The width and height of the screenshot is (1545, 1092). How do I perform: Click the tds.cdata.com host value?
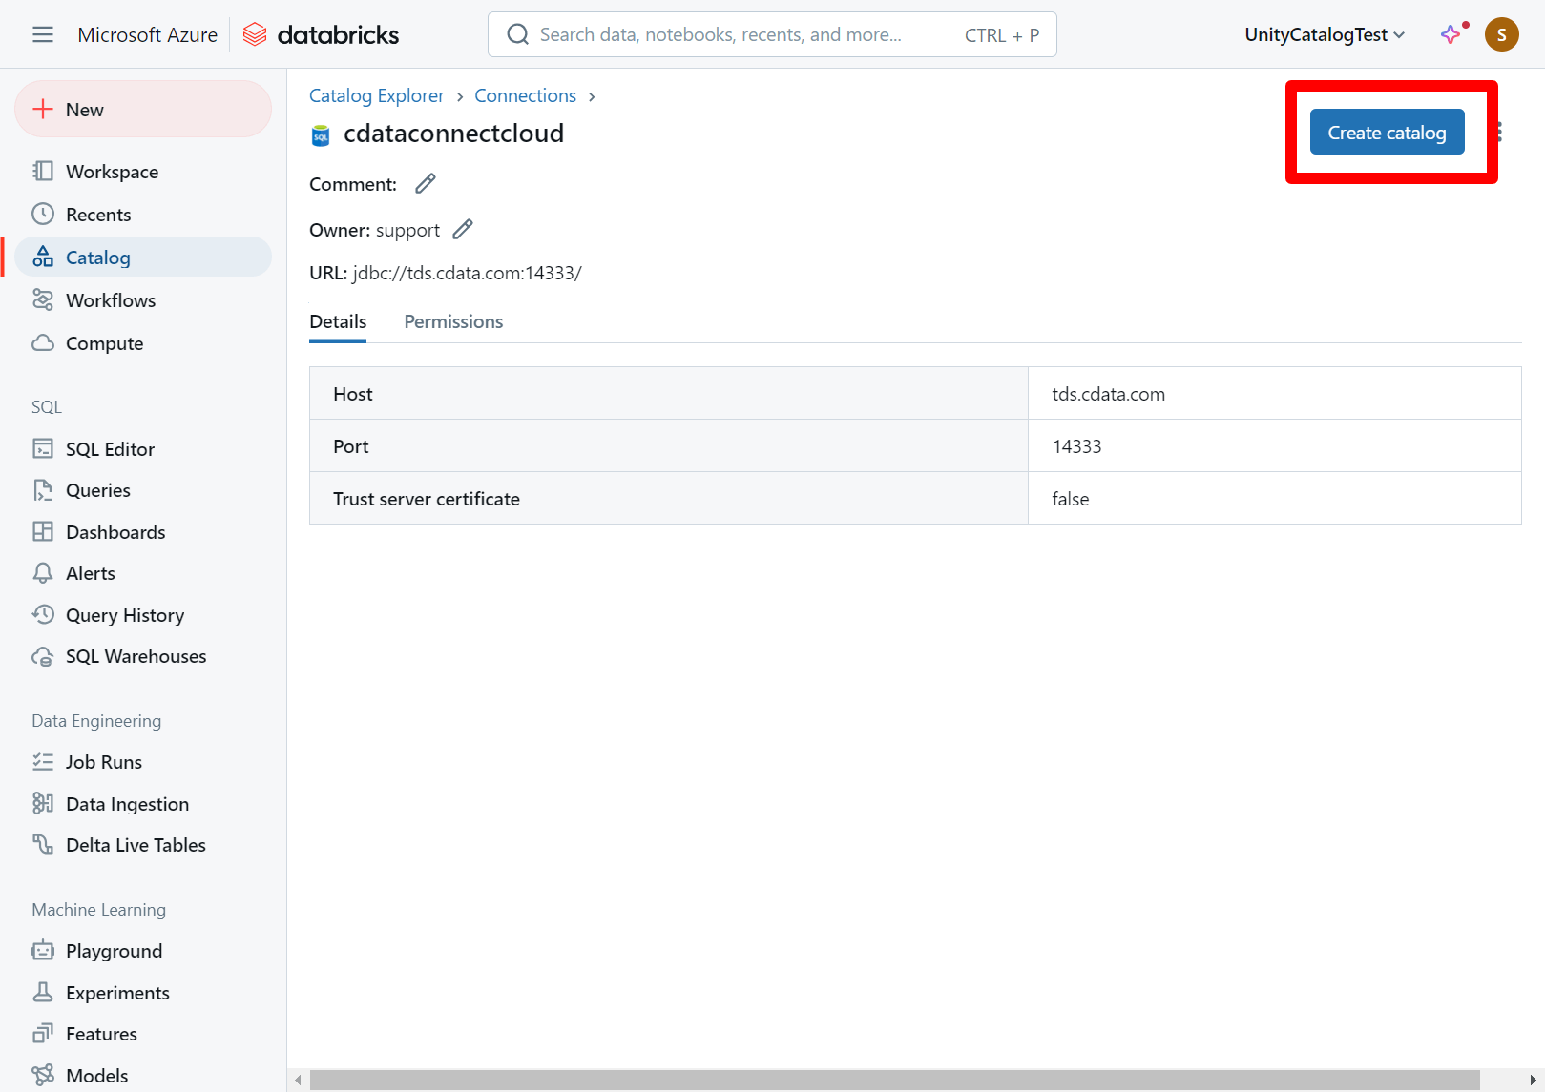coord(1108,394)
